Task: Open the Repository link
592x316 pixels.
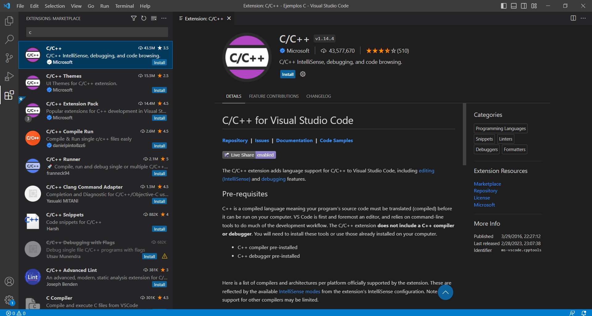Action: (235, 140)
